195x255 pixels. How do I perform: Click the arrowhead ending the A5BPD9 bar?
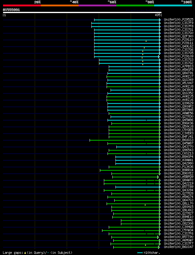coord(158,177)
